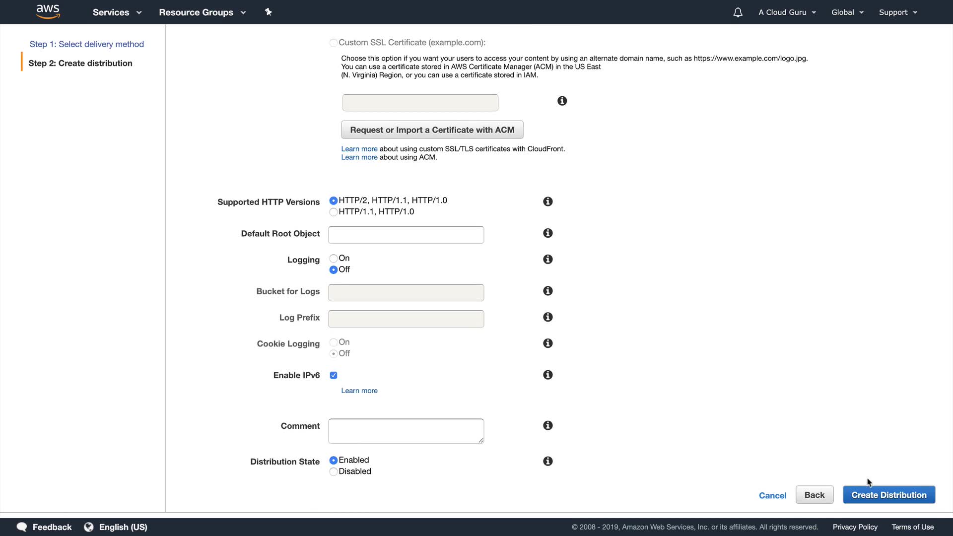Click the Feedback speech bubble icon

(x=21, y=527)
